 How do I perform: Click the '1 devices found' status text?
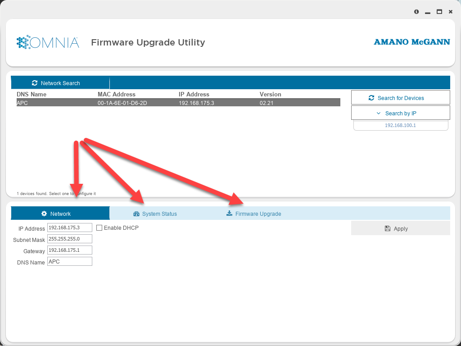56,194
